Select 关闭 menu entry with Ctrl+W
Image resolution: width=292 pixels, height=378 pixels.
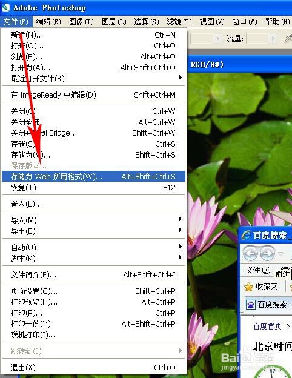pyautogui.click(x=93, y=111)
